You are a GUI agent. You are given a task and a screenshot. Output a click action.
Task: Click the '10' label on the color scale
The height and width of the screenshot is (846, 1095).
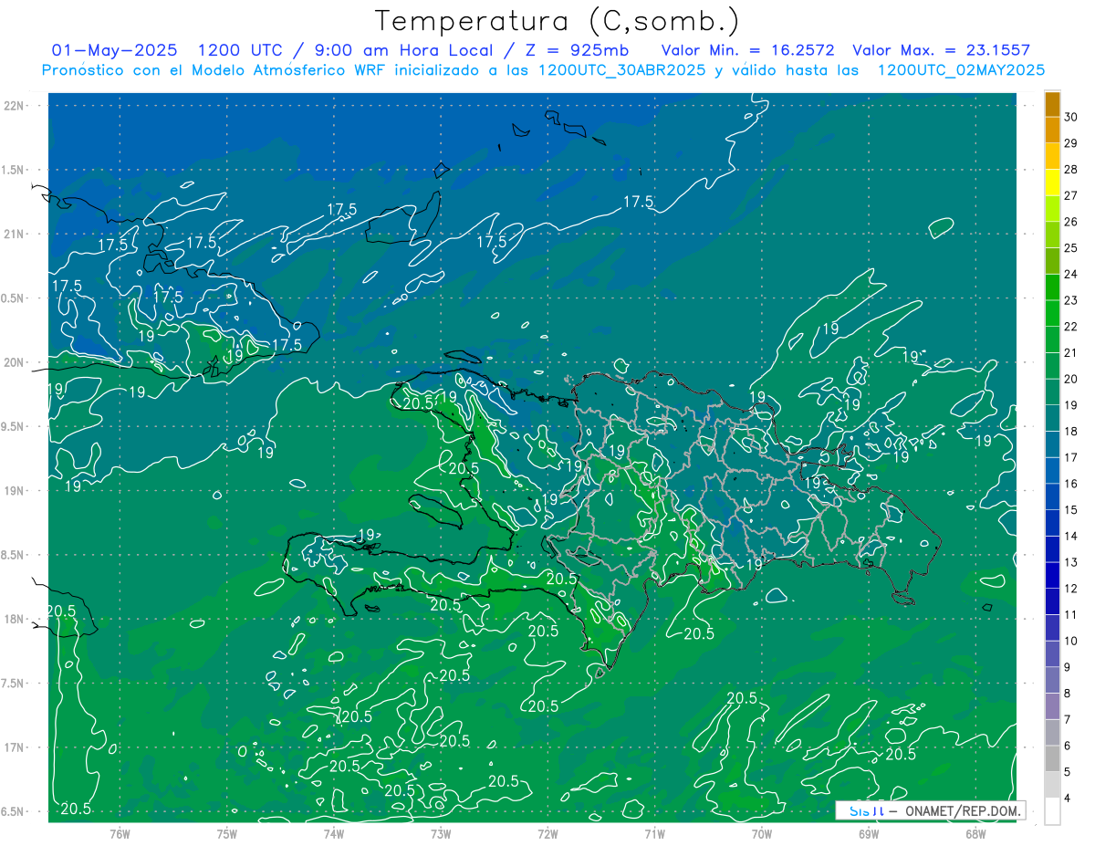(1071, 641)
